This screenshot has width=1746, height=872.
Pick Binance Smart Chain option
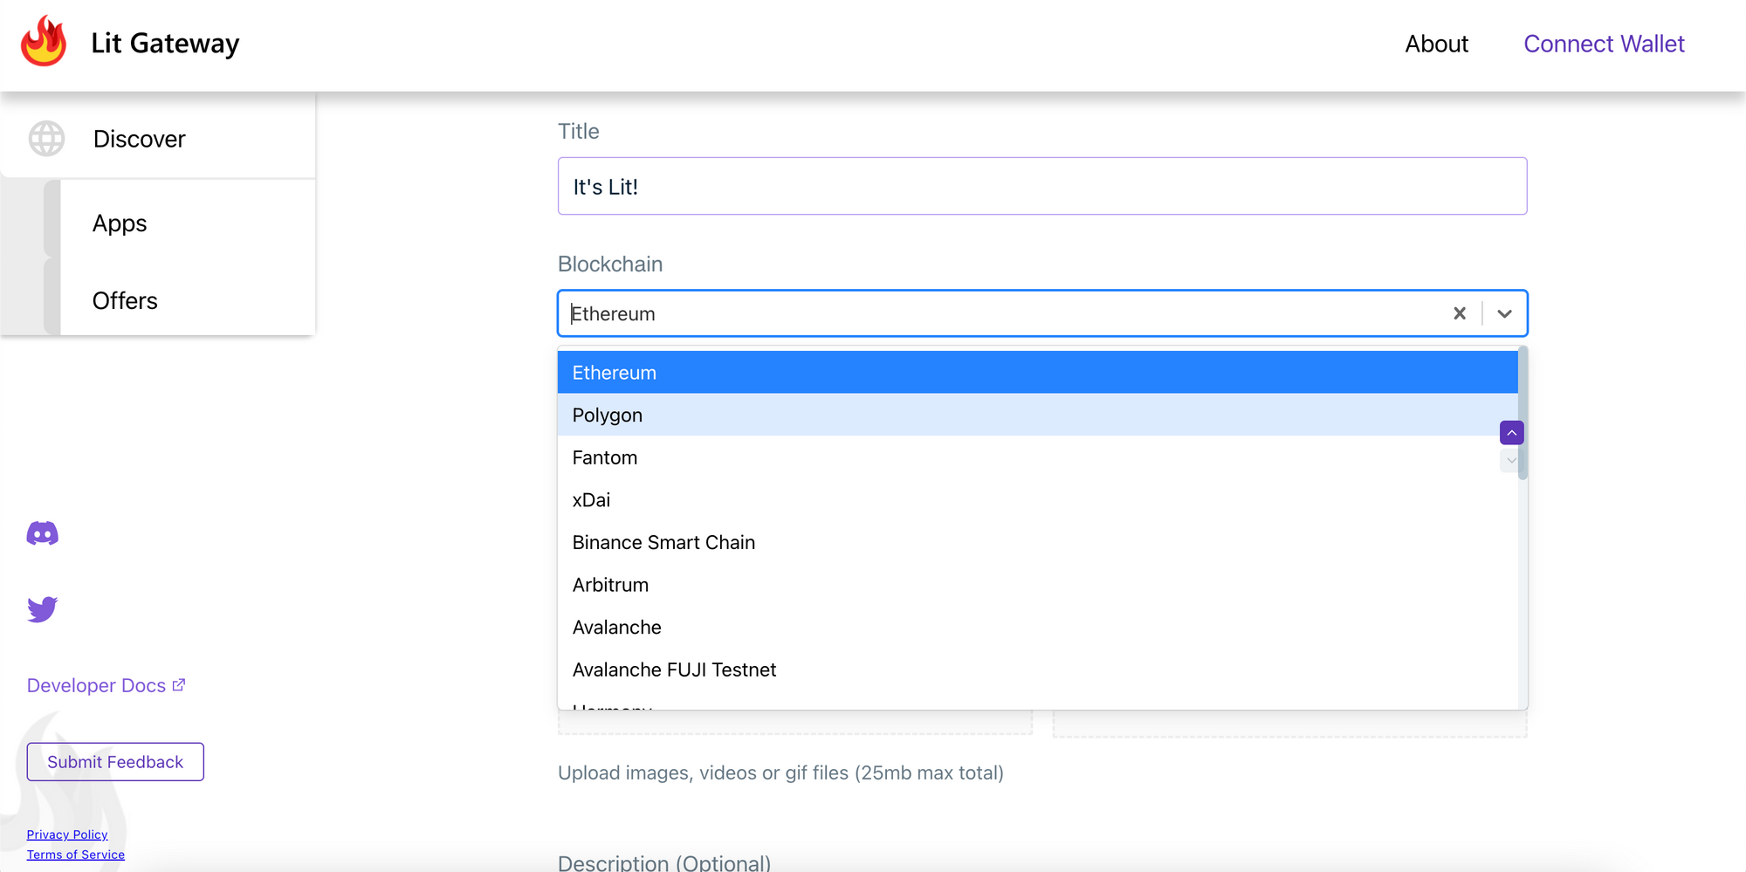[x=1037, y=543]
